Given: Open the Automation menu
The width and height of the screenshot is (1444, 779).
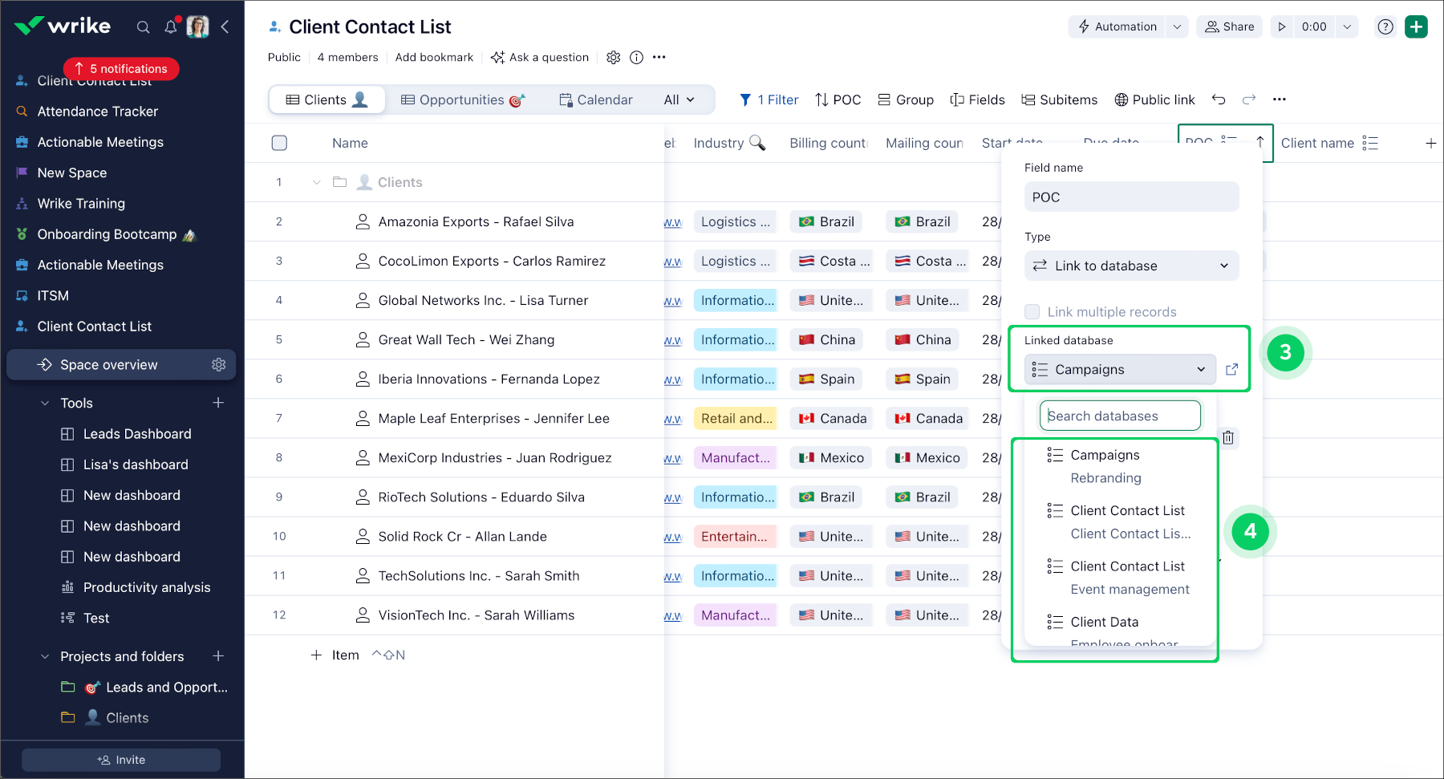Looking at the screenshot, I should (x=1121, y=26).
